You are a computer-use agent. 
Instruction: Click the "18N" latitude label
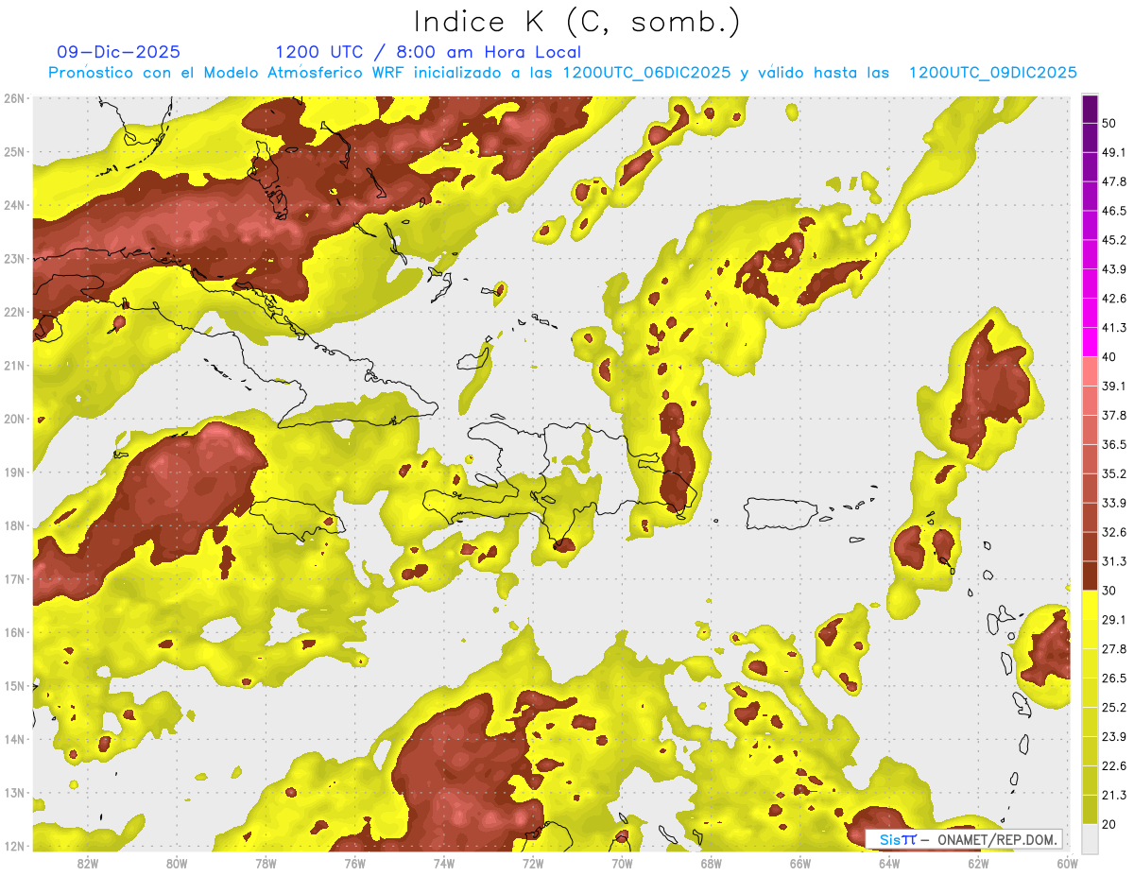pos(14,525)
